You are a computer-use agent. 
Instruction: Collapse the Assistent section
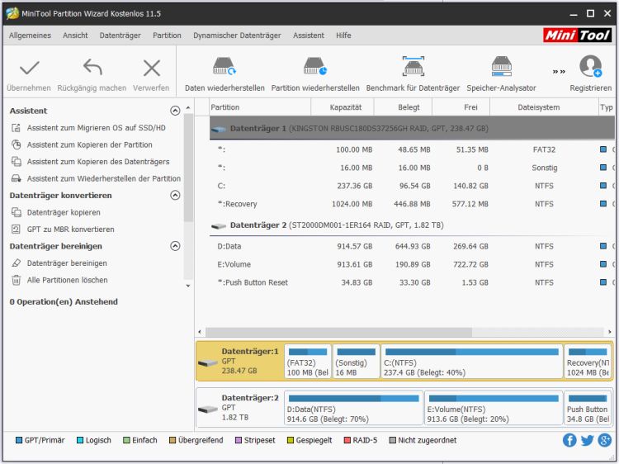point(175,111)
